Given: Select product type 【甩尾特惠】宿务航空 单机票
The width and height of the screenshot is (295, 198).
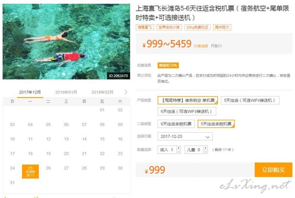Looking at the screenshot, I should pyautogui.click(x=188, y=100).
